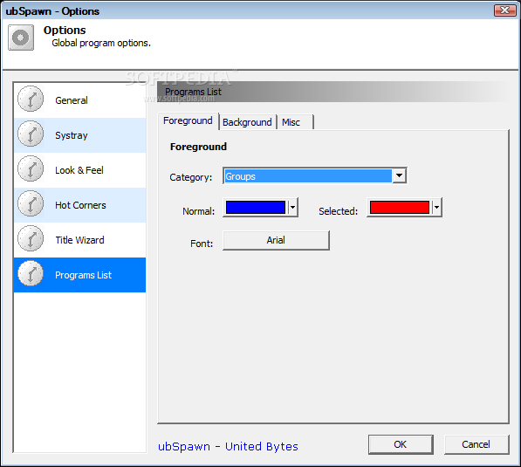Click the Options gear icon in the header
This screenshot has height=467, width=521.
pos(21,38)
